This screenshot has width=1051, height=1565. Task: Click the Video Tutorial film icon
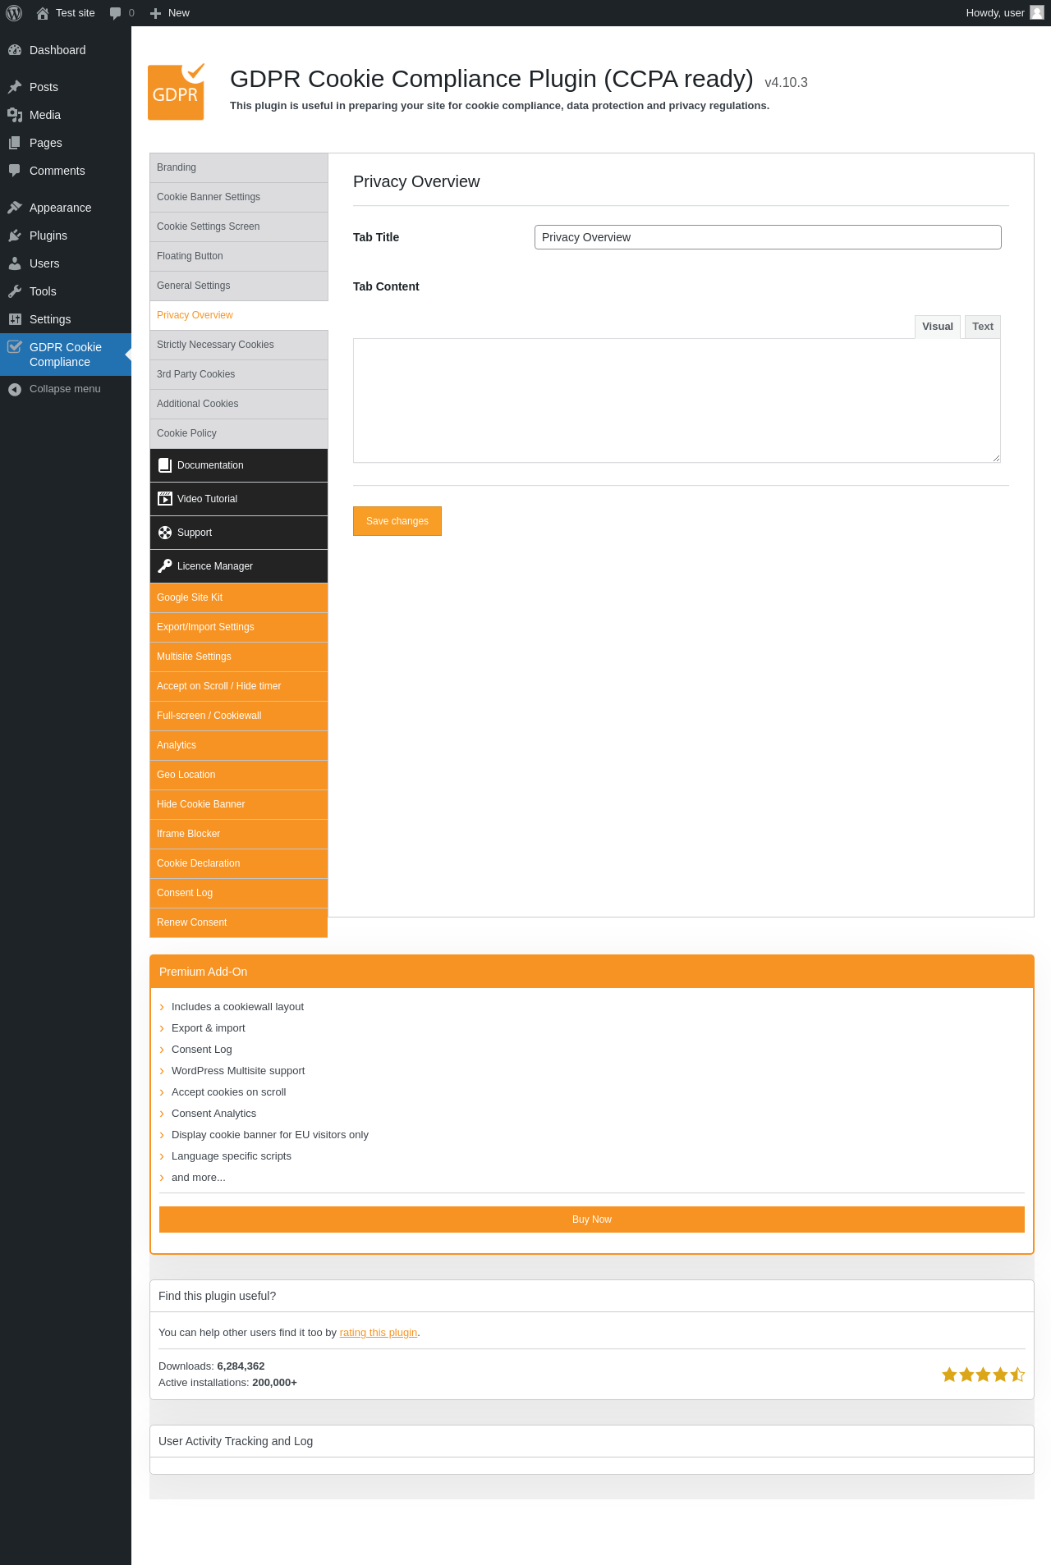[x=165, y=499]
